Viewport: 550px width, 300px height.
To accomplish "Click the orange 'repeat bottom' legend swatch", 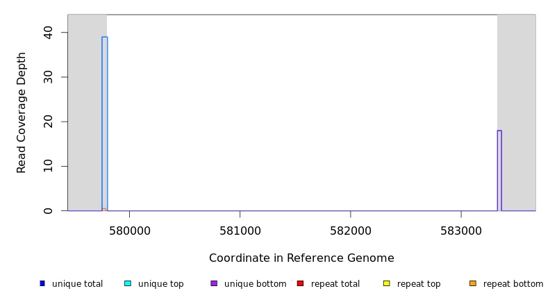I will (x=473, y=283).
